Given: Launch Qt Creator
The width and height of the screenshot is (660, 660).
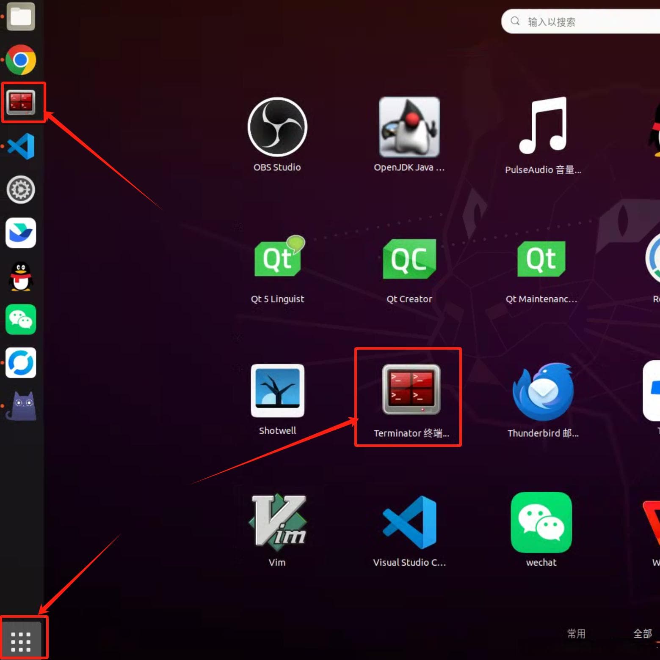Looking at the screenshot, I should point(409,258).
